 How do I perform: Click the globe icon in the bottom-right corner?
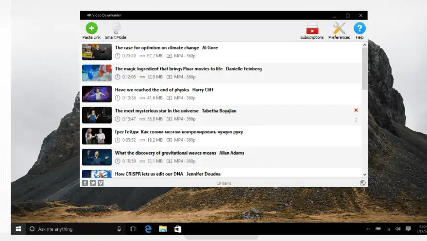[x=362, y=183]
